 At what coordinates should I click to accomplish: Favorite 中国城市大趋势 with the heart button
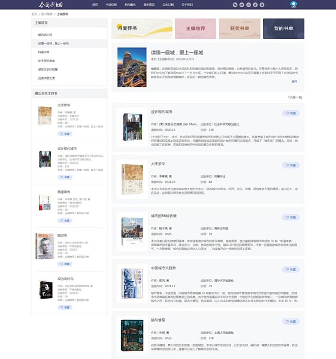click(290, 269)
